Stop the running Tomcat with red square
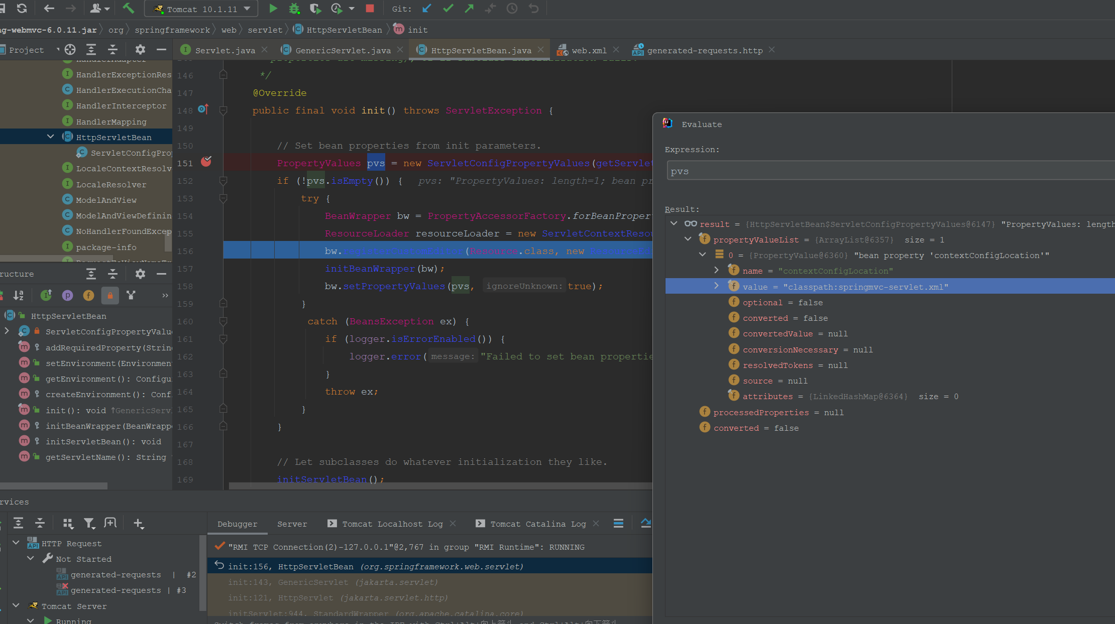This screenshot has width=1115, height=624. [x=370, y=9]
